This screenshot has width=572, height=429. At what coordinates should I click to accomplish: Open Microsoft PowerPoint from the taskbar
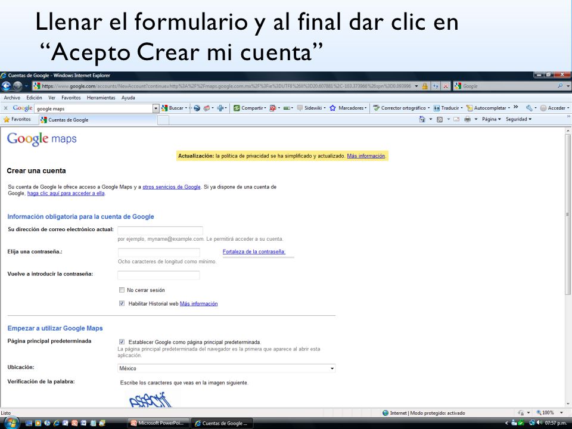point(157,423)
